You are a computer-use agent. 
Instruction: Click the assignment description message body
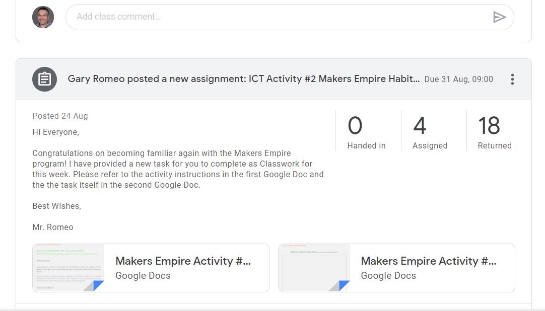pyautogui.click(x=178, y=180)
